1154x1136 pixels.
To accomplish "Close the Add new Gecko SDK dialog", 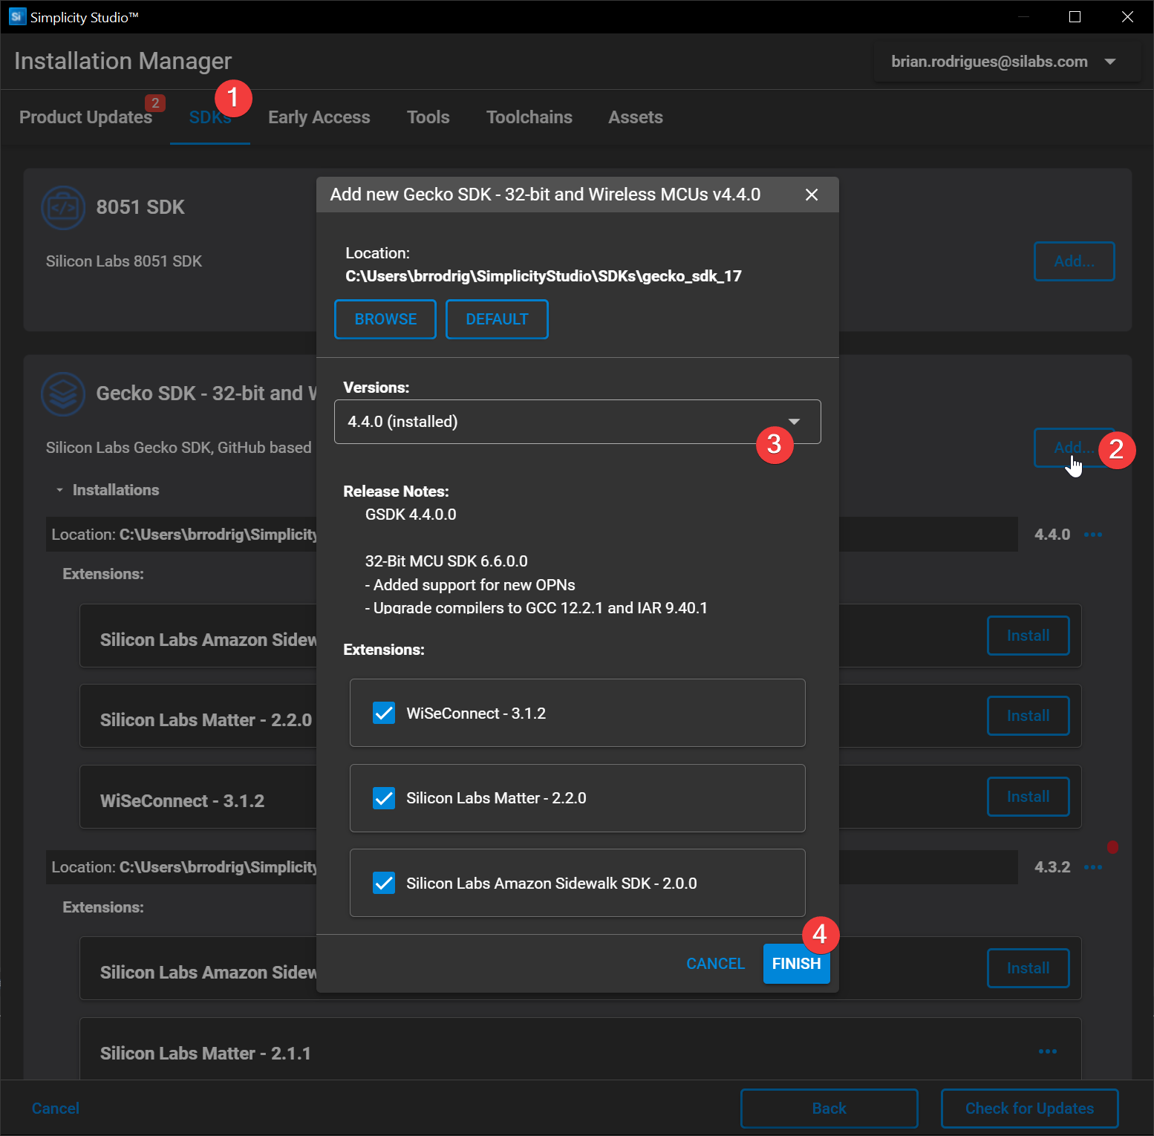I will (812, 195).
